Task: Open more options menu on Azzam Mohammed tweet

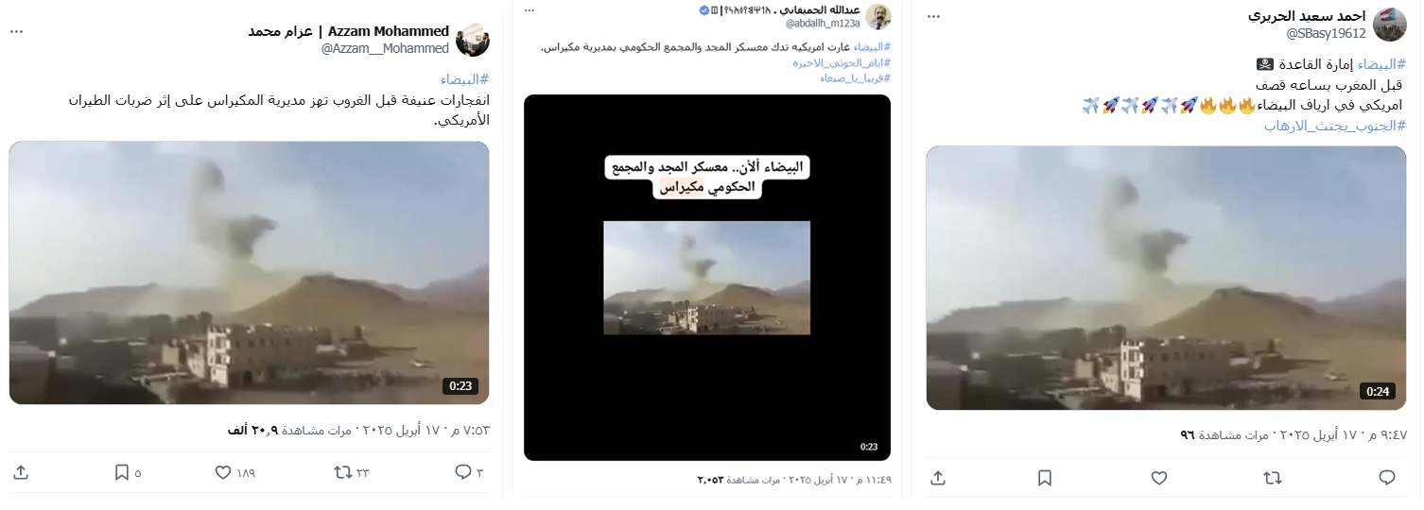Action: coord(17,31)
